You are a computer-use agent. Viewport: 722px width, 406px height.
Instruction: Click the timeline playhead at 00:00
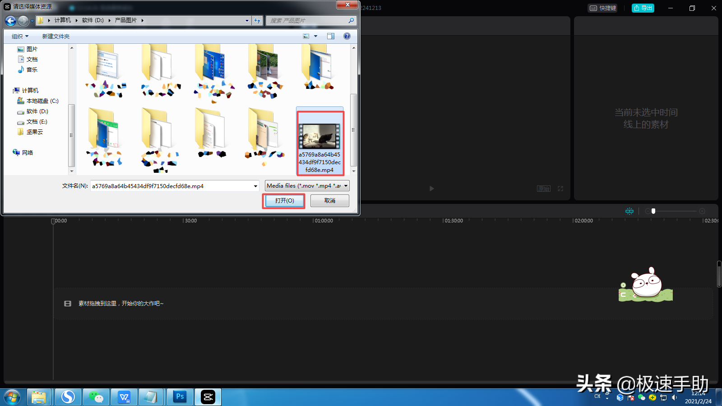[53, 221]
